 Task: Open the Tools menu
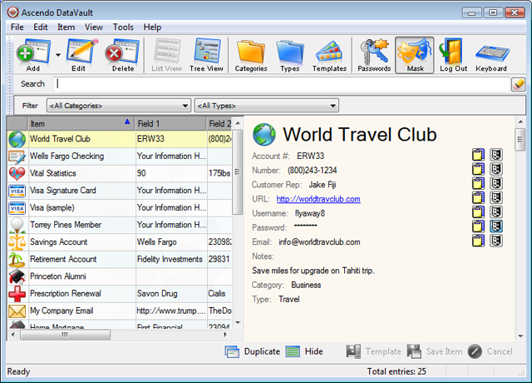tap(123, 27)
